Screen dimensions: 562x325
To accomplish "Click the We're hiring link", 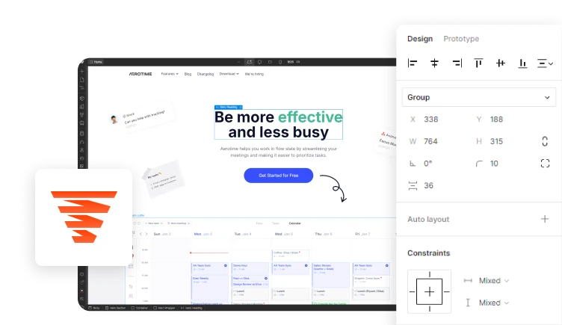I will tap(254, 74).
